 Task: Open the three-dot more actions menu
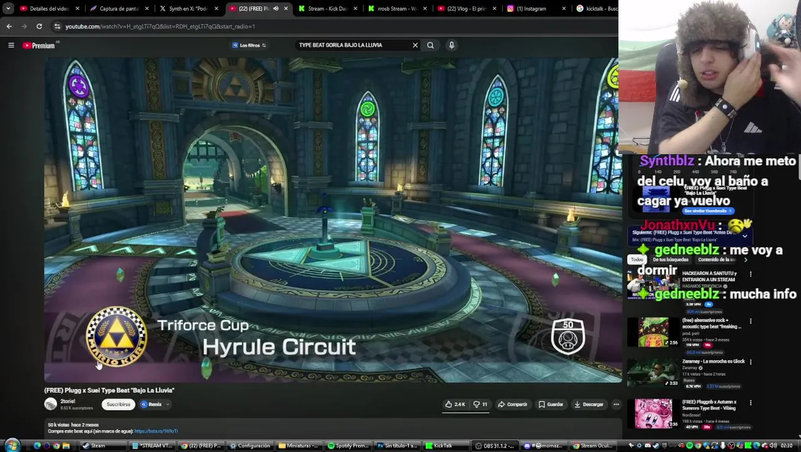point(616,404)
